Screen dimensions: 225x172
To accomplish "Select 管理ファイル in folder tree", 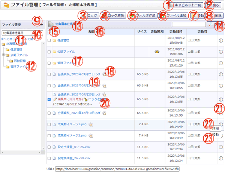I will point(19,67).
